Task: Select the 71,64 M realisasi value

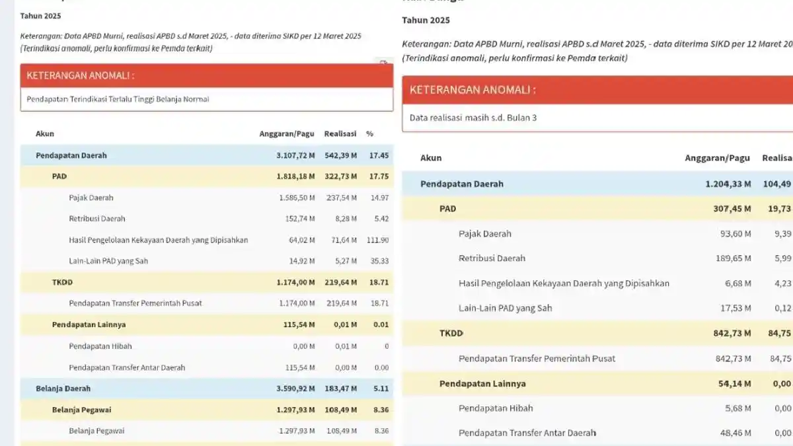Action: coord(344,240)
